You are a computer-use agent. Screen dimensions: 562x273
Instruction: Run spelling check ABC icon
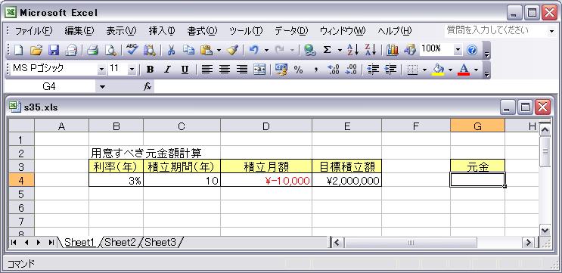point(132,50)
